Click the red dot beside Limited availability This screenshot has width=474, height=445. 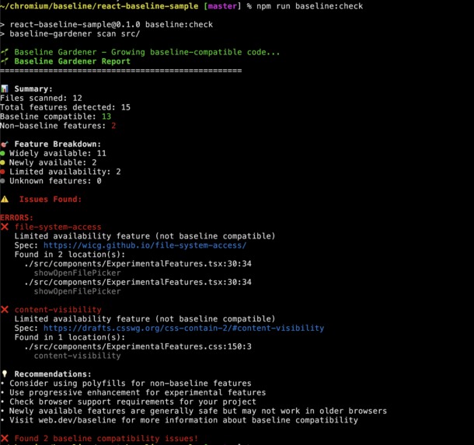[x=2, y=172]
